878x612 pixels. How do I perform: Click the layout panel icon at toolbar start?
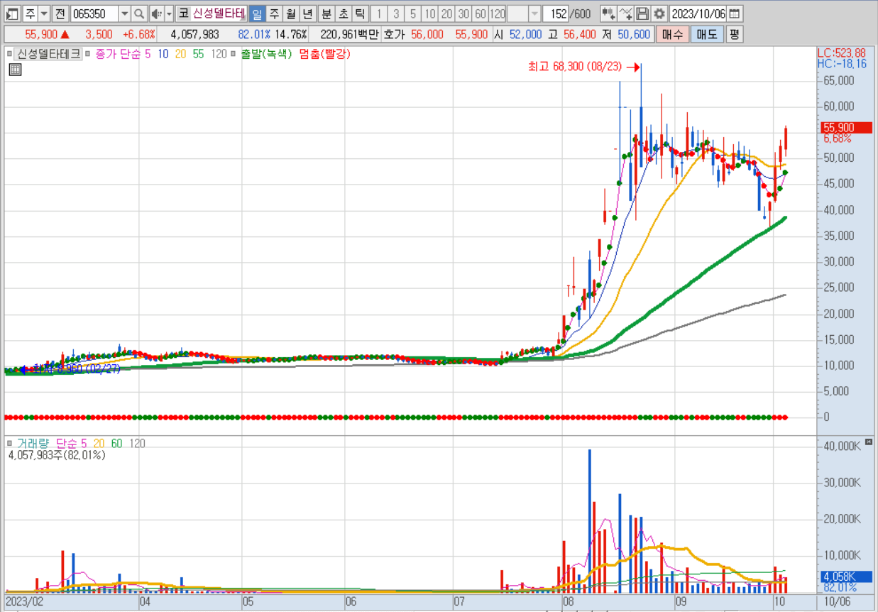point(12,13)
